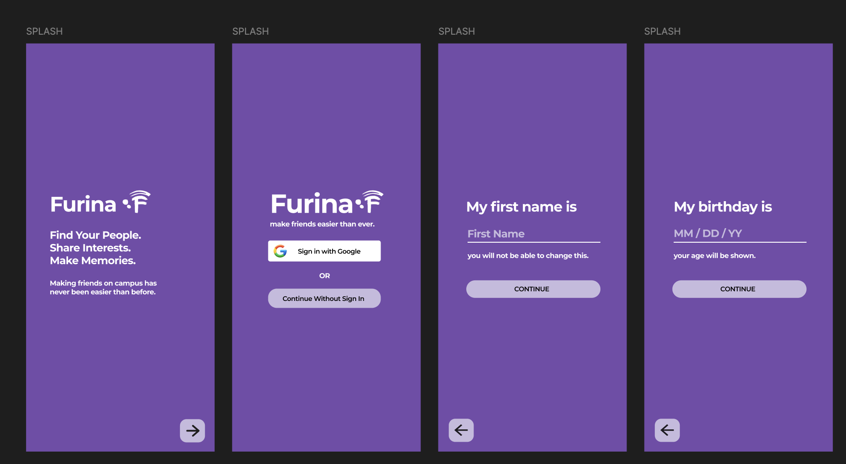This screenshot has width=846, height=464.
Task: Click the Furina wifi-F logo mark on the first screen
Action: 138,201
